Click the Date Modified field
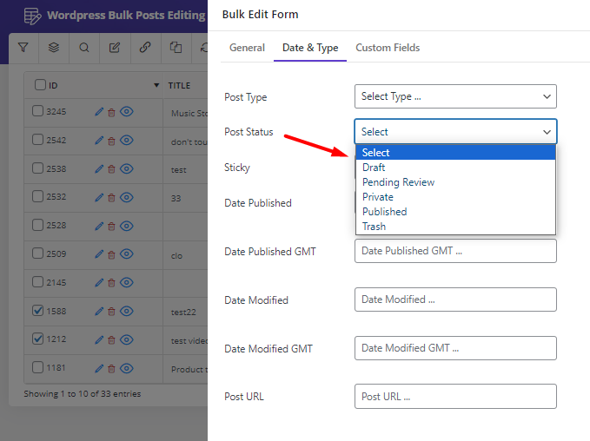The width and height of the screenshot is (590, 441). coord(455,299)
